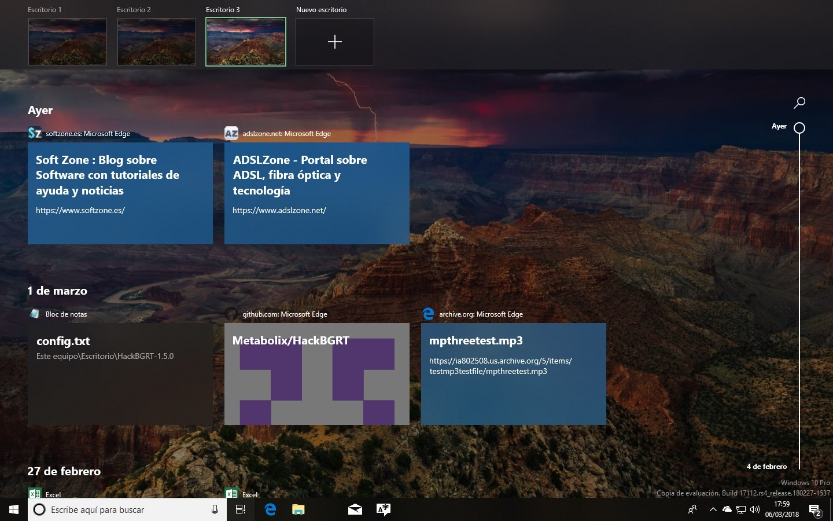The image size is (833, 521).
Task: Open the Metabolix/HackBGRT GitHub card
Action: click(x=317, y=374)
